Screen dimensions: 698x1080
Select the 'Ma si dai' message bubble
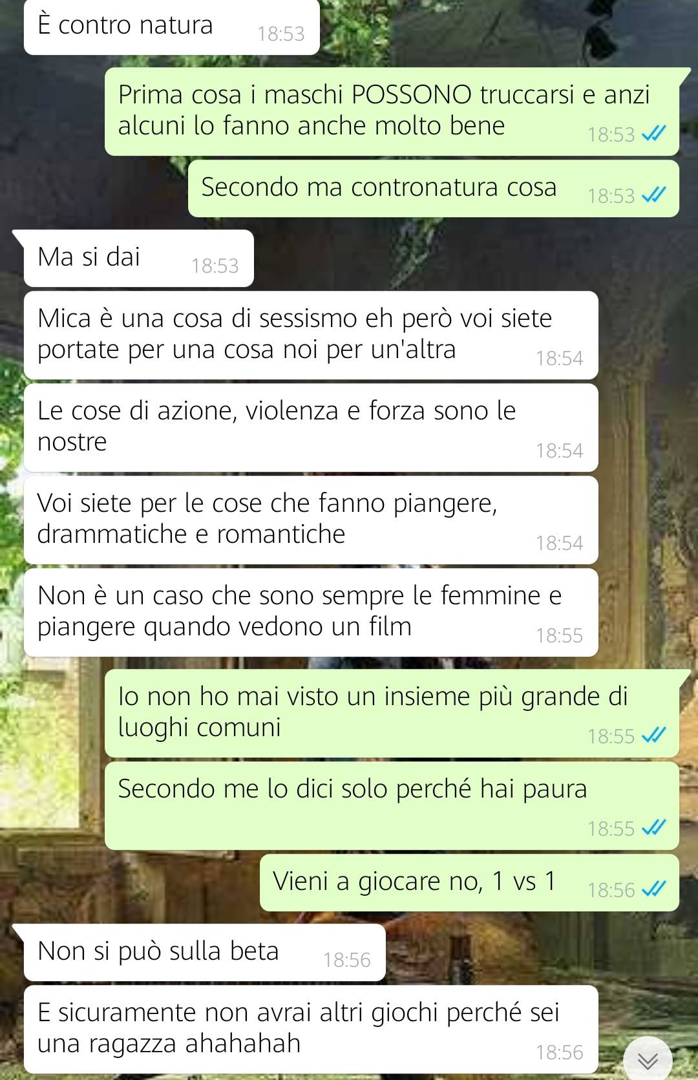pos(139,258)
